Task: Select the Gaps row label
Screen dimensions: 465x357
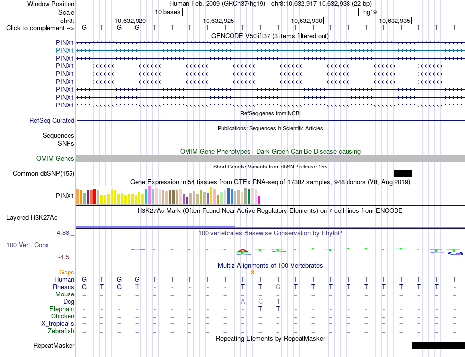Action: click(x=67, y=272)
